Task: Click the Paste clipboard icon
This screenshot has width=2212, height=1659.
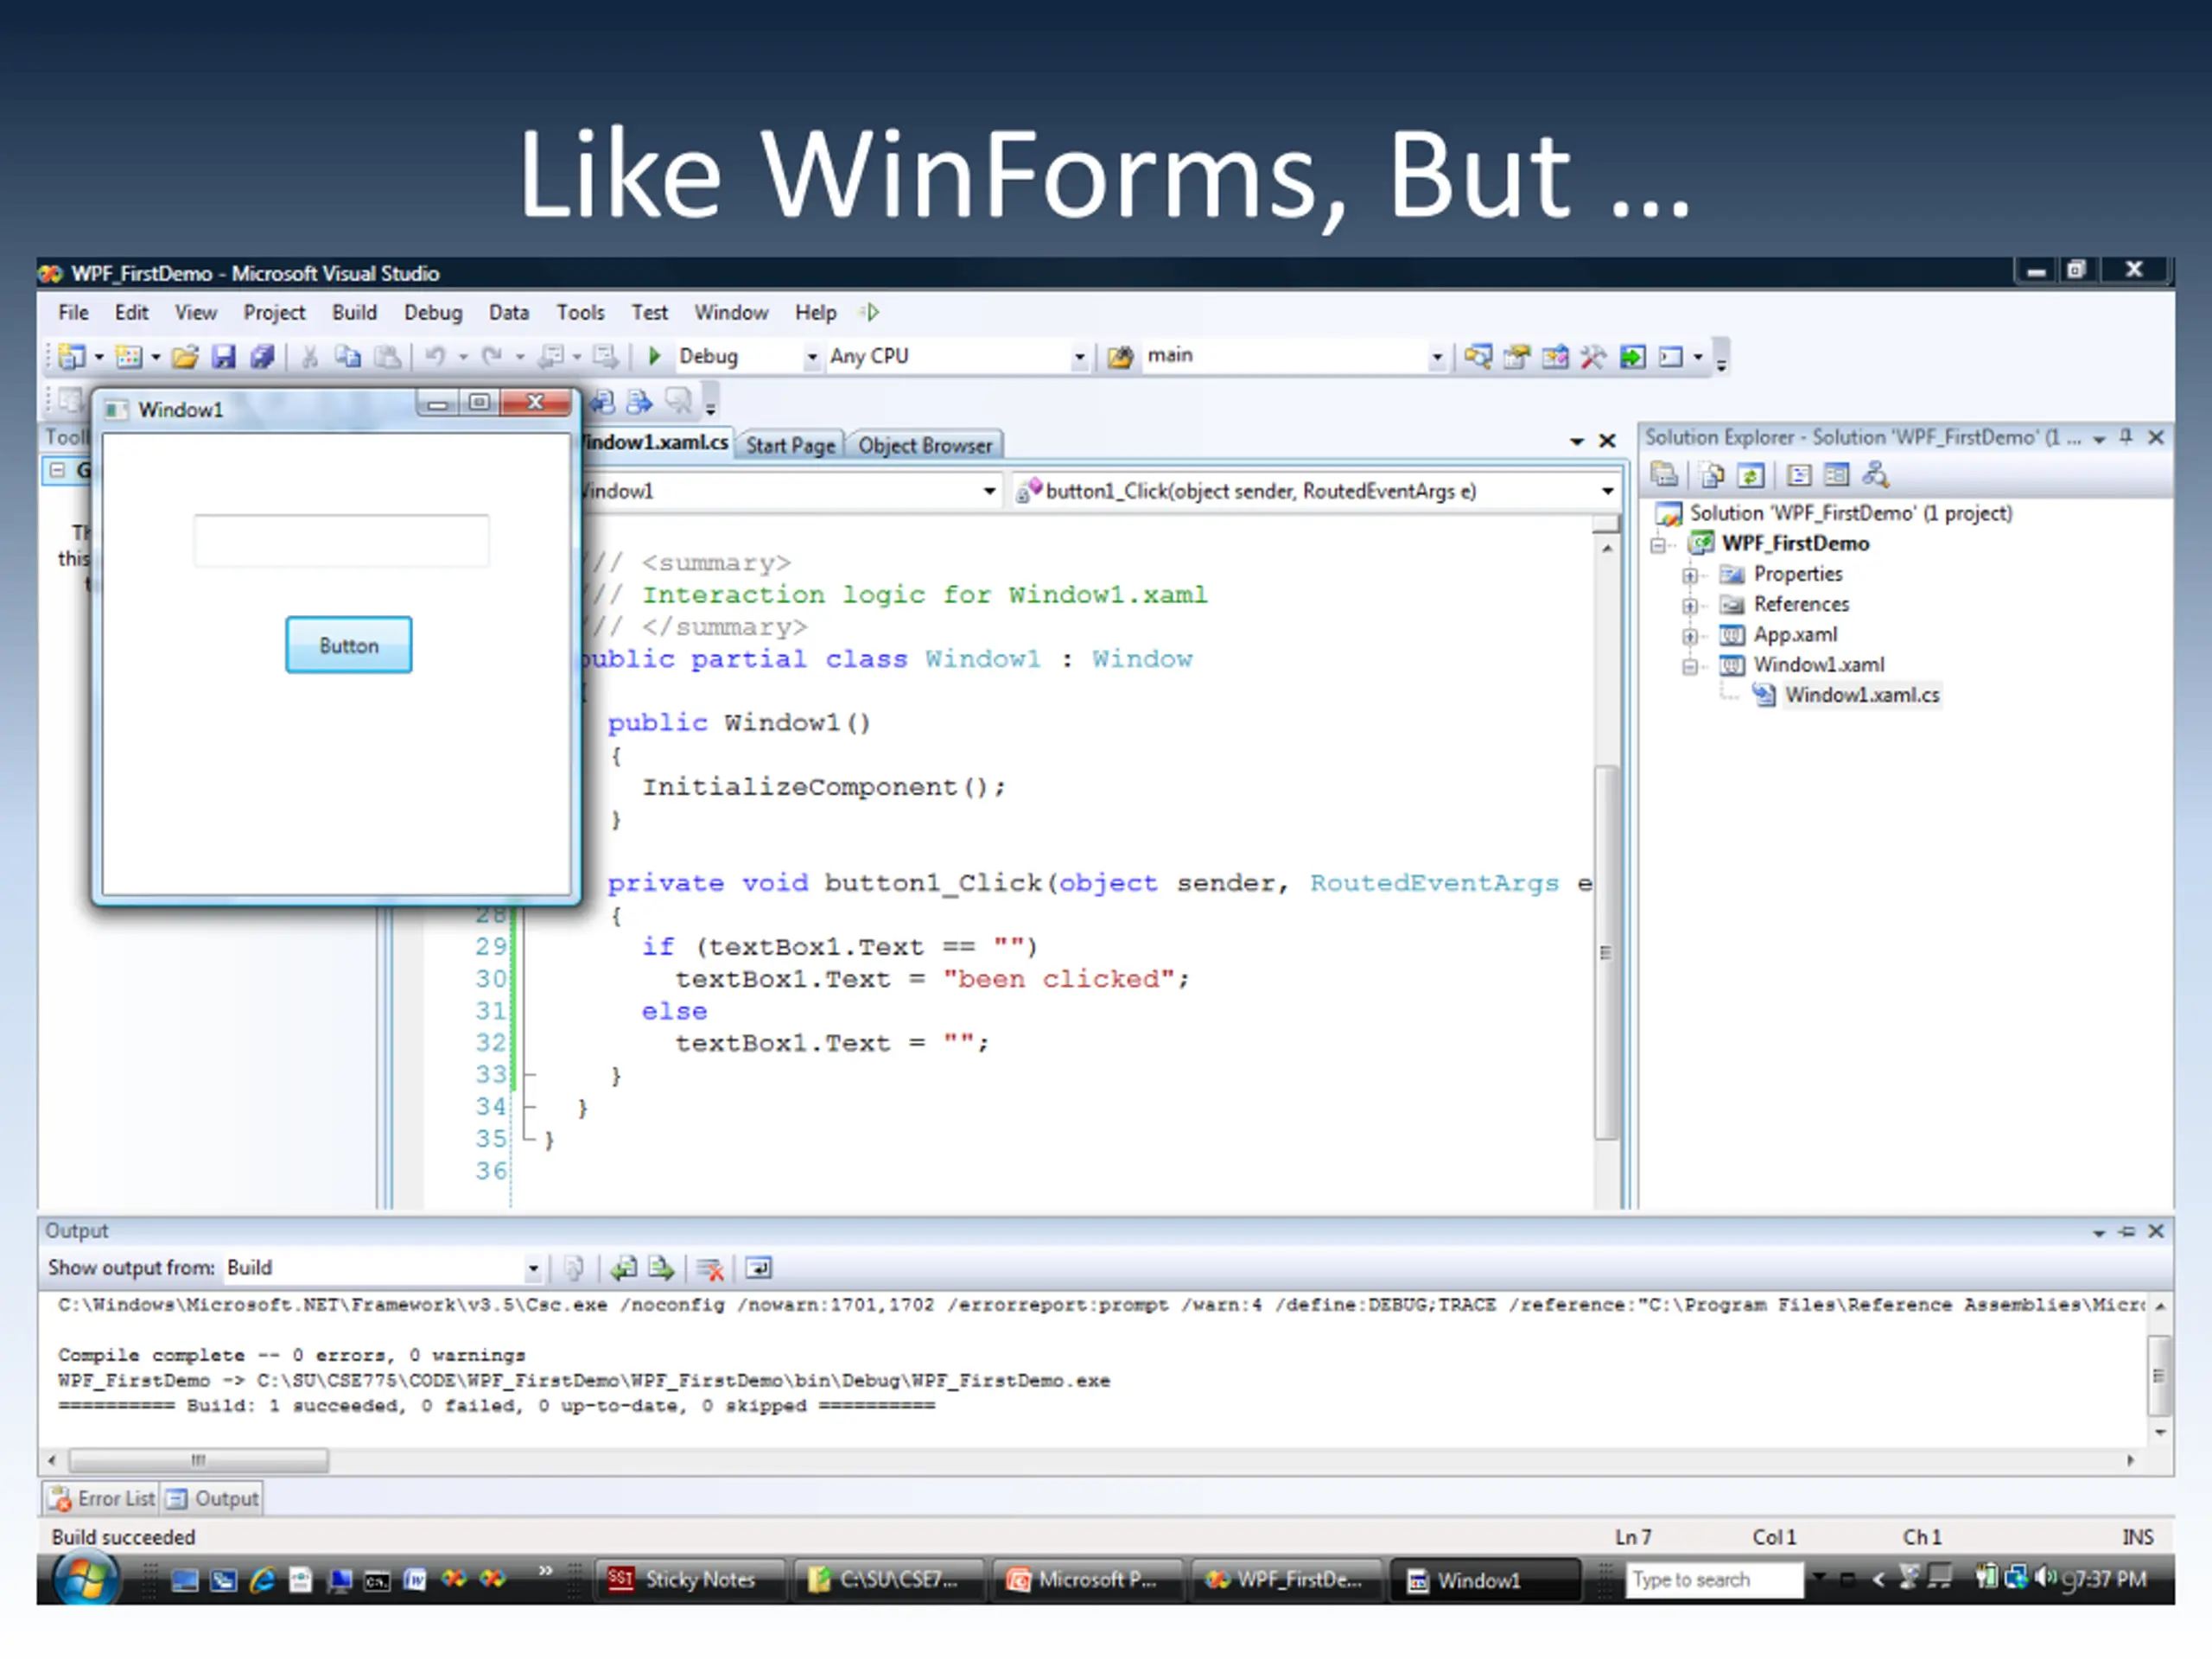Action: [387, 356]
